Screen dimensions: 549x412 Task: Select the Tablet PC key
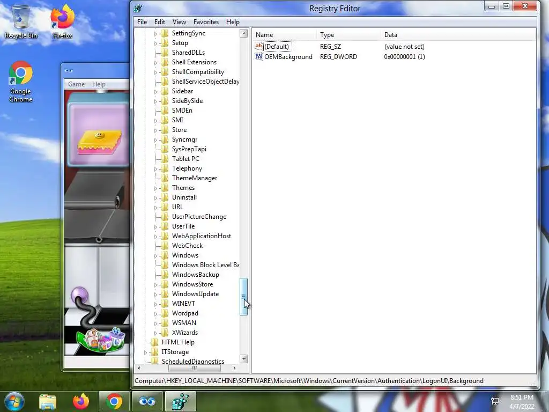[x=185, y=159]
